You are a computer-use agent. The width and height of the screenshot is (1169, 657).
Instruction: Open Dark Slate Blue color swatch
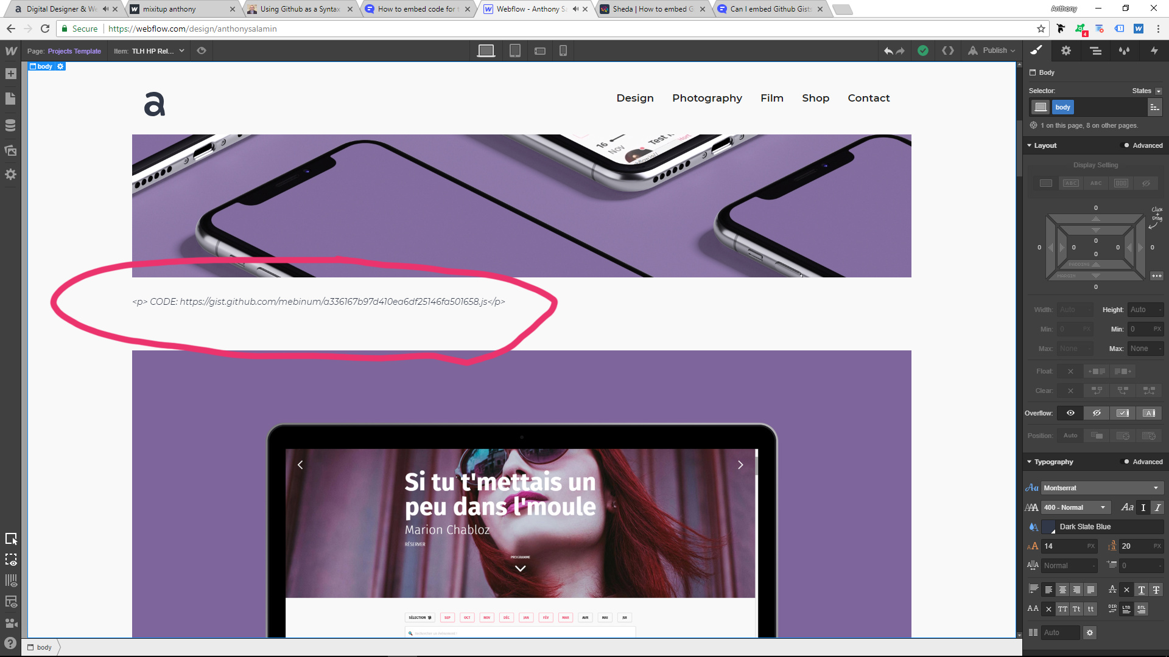click(1048, 527)
